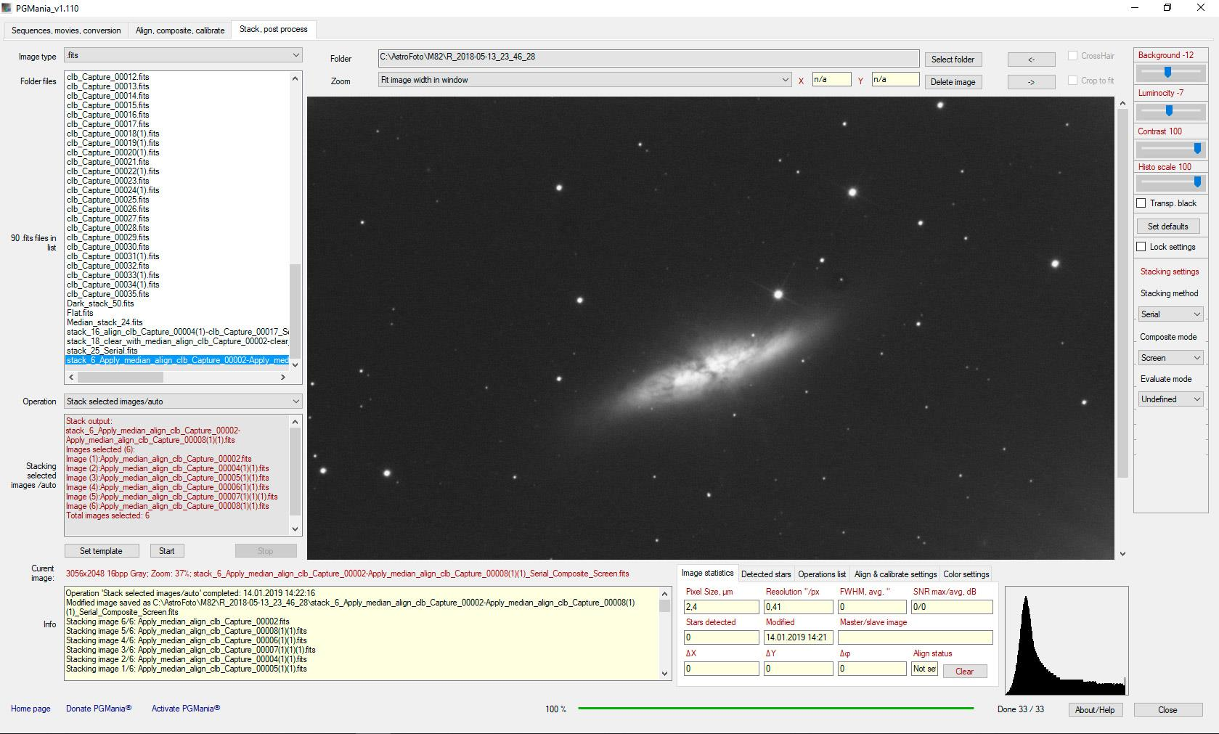Click the histogram graph thumbnail
Viewport: 1219px width, 734px height.
(x=1066, y=641)
